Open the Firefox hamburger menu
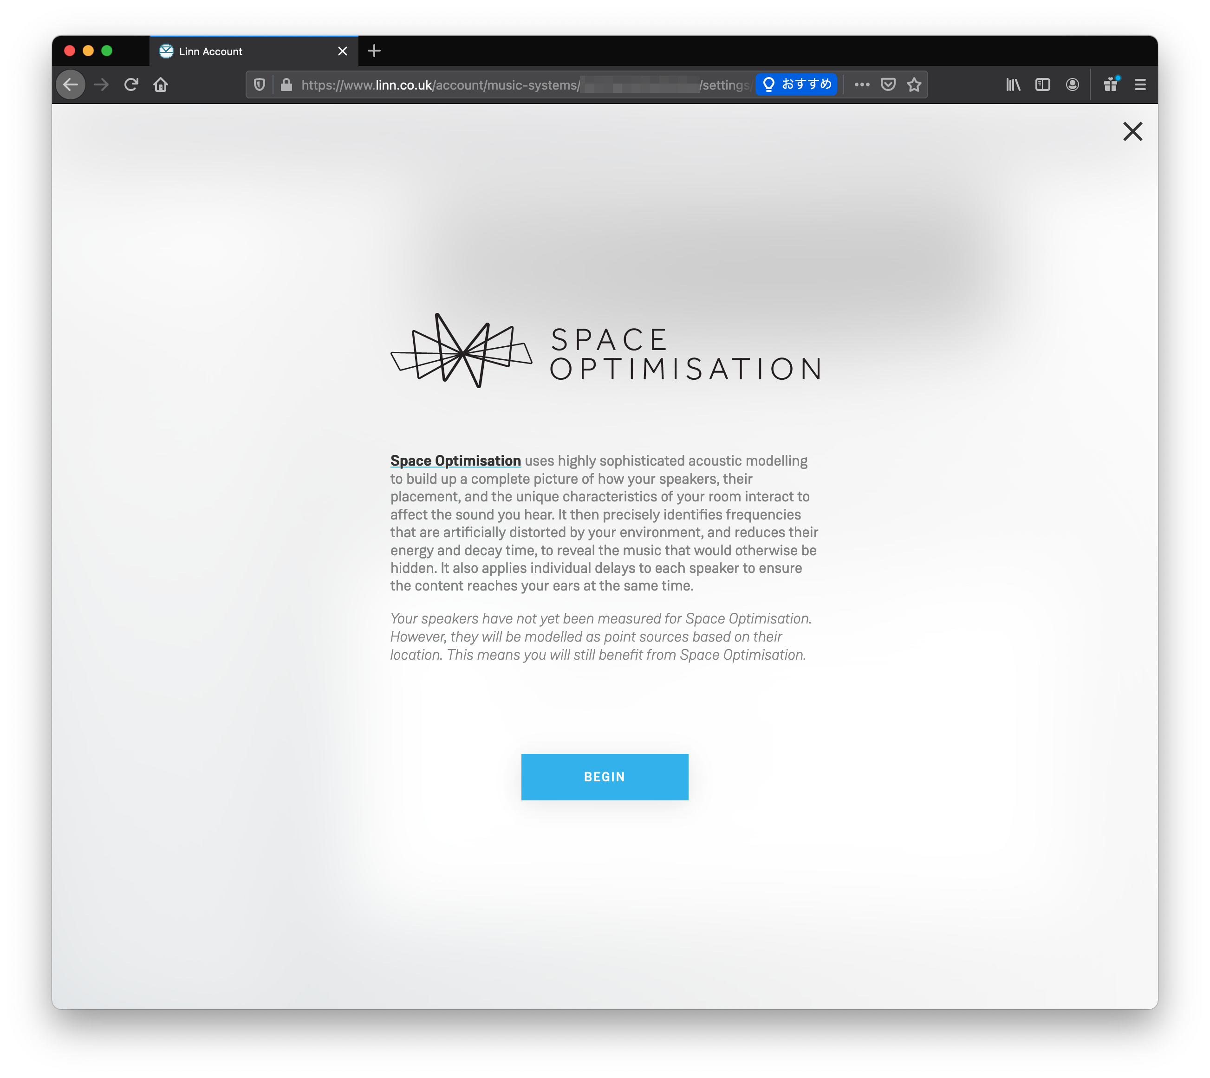 [x=1140, y=84]
